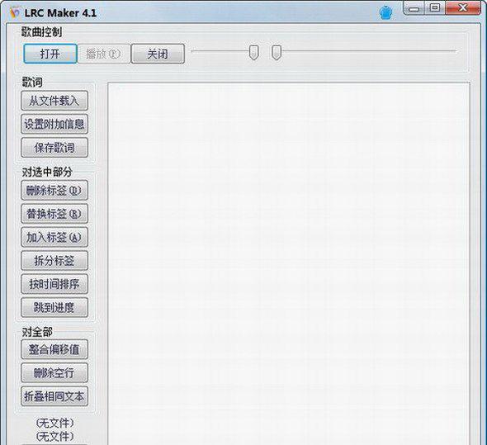Click the 整合偏移值 button
Viewport: 487px width, 445px height.
pyautogui.click(x=54, y=349)
